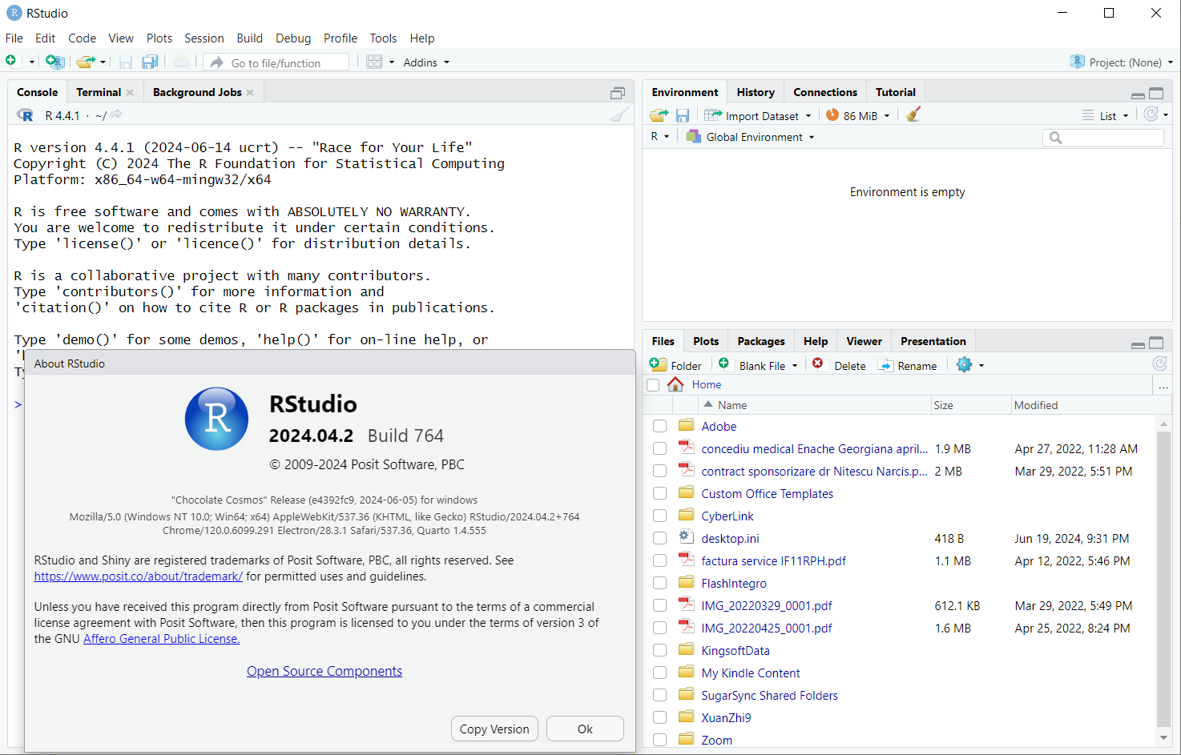The height and width of the screenshot is (755, 1181).
Task: Select CyberLink folder checkbox
Action: (x=659, y=516)
